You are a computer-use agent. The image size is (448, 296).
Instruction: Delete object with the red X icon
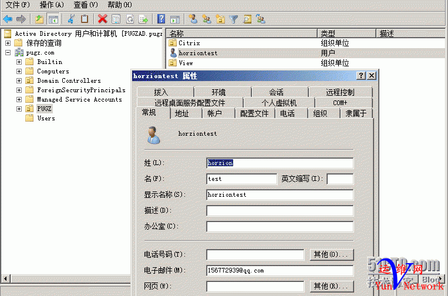102,19
